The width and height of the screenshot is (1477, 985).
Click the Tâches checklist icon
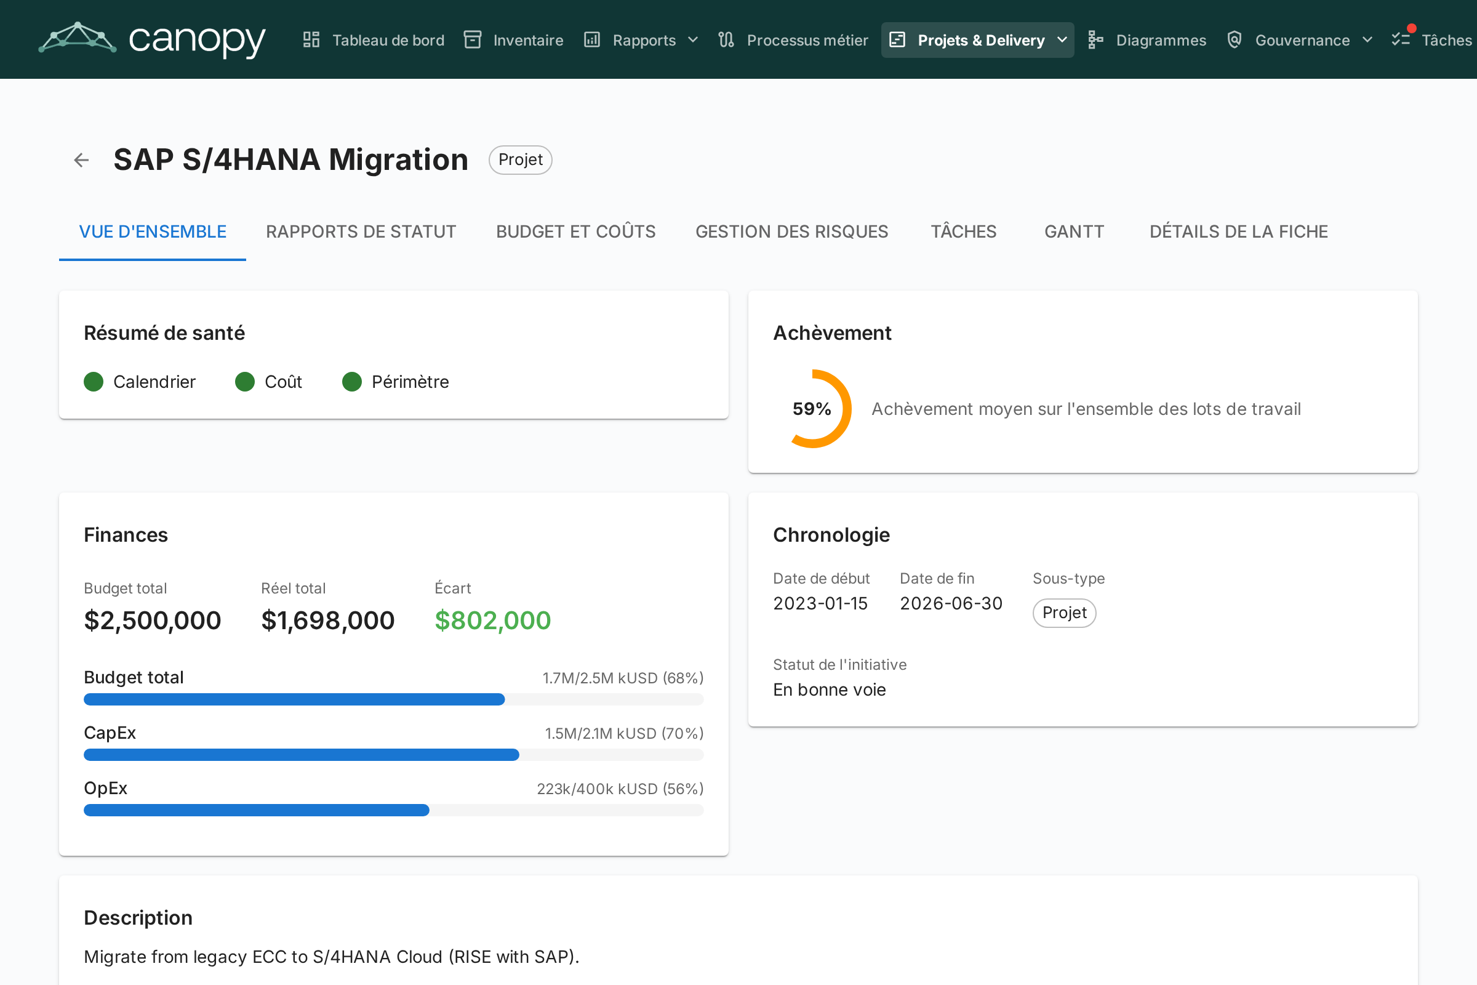[1401, 39]
